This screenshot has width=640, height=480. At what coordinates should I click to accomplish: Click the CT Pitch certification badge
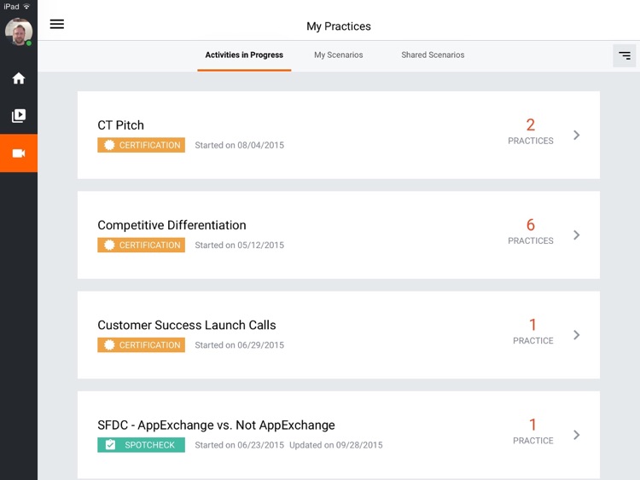coord(141,145)
